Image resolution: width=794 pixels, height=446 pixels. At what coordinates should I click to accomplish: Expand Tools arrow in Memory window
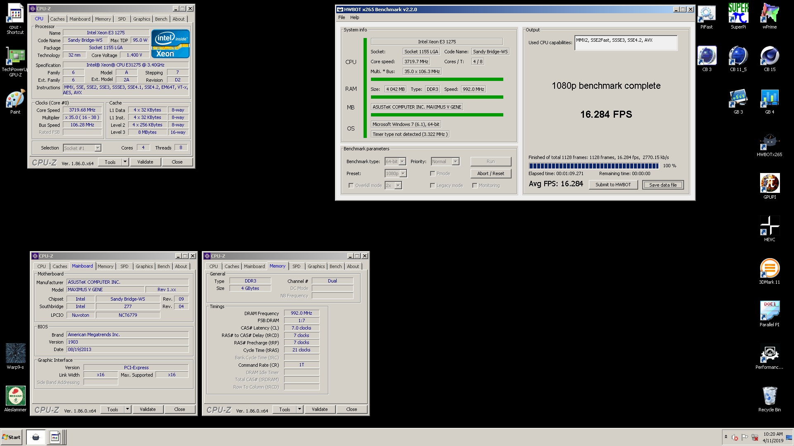(299, 409)
